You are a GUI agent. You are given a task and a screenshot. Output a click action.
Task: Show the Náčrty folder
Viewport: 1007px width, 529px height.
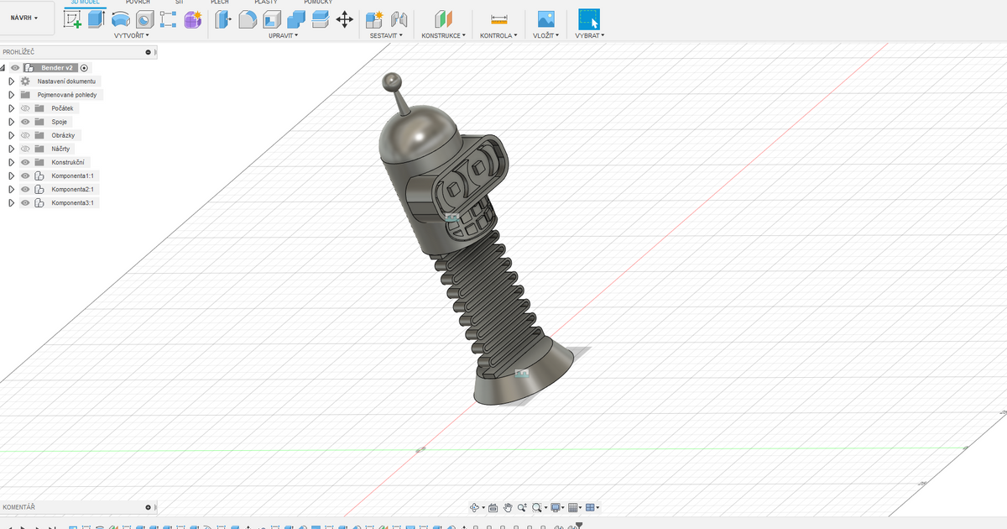click(25, 149)
